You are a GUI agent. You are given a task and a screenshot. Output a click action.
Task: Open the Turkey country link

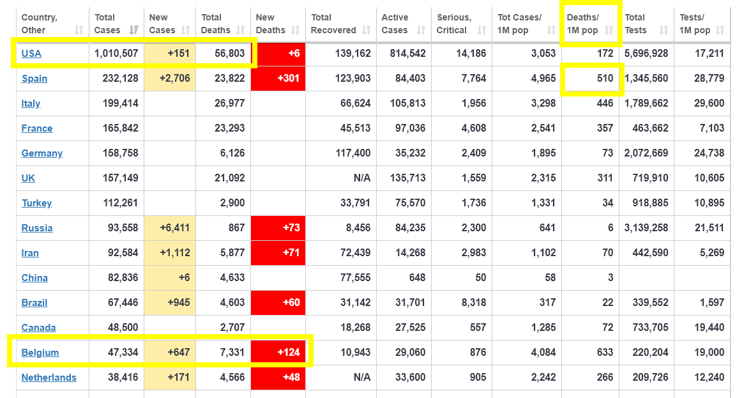click(36, 203)
